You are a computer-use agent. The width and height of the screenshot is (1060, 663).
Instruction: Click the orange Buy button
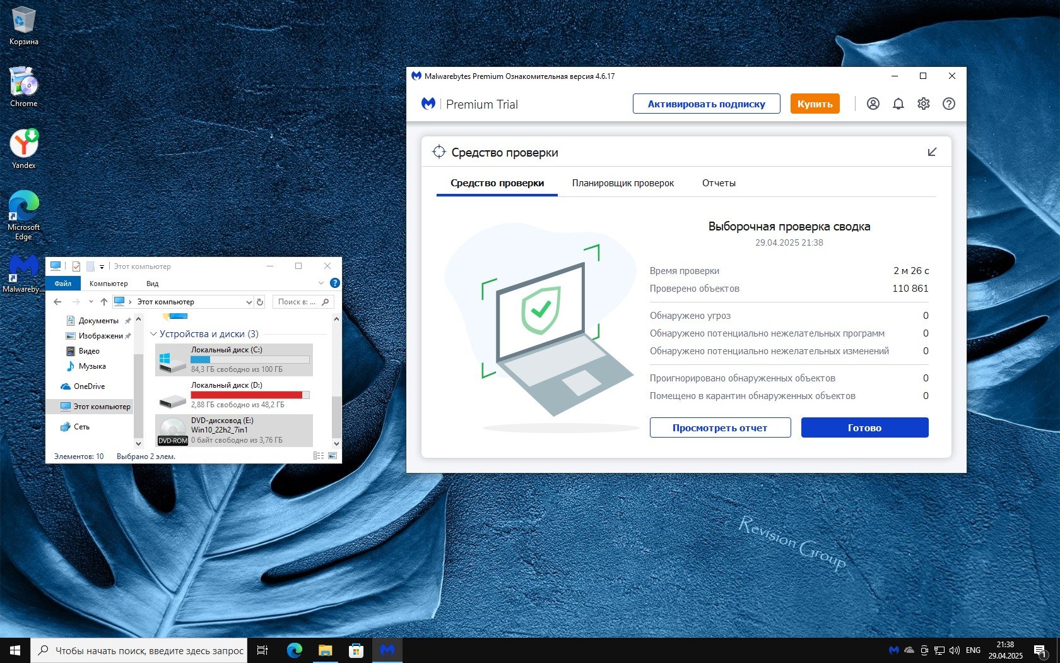click(815, 104)
